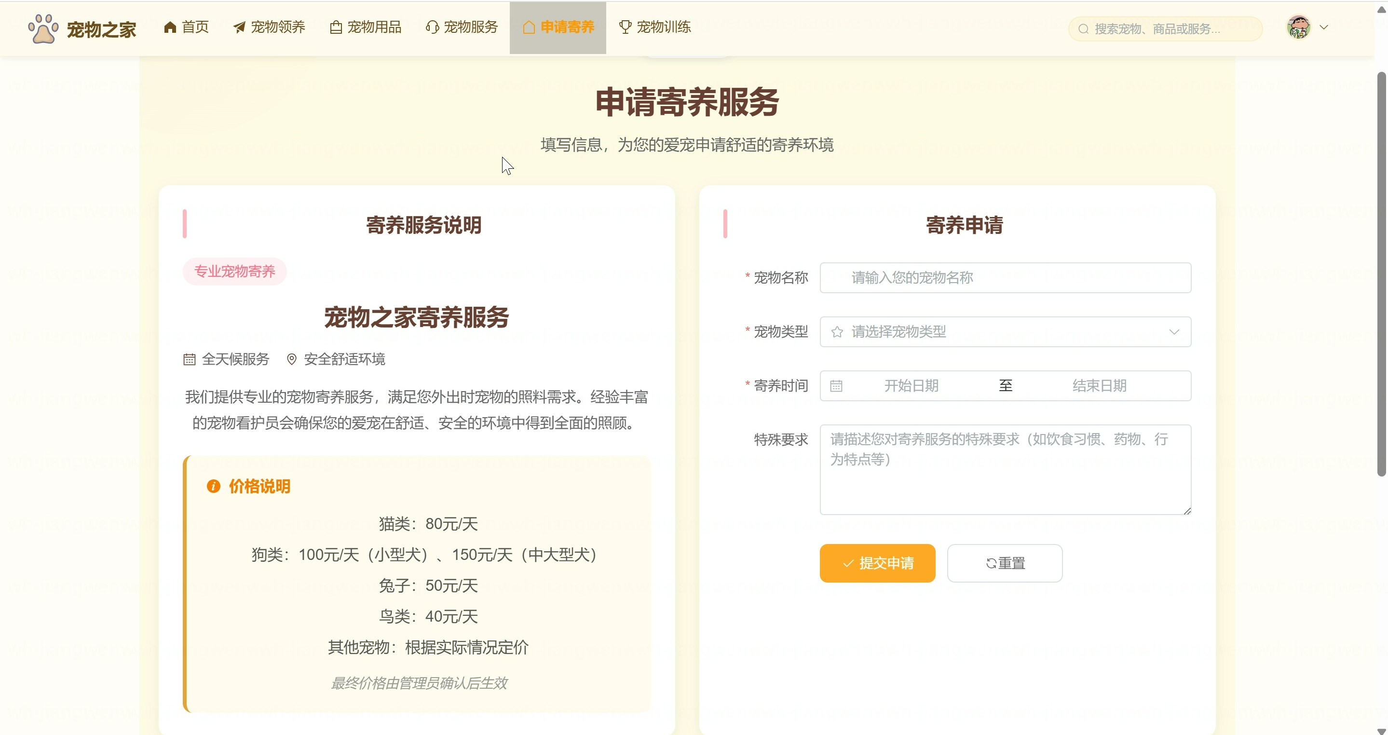Click the 结束日期 date field
Viewport: 1388px width, 735px height.
pos(1099,386)
